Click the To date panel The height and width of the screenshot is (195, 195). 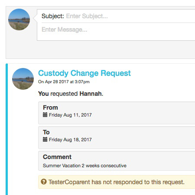tap(117, 137)
